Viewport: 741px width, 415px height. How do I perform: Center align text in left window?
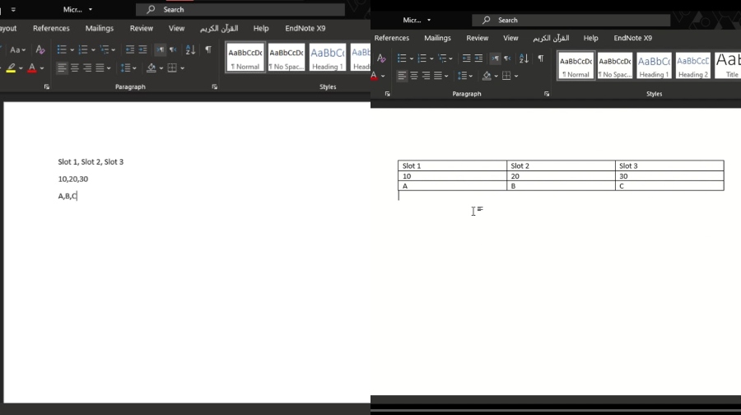tap(74, 68)
